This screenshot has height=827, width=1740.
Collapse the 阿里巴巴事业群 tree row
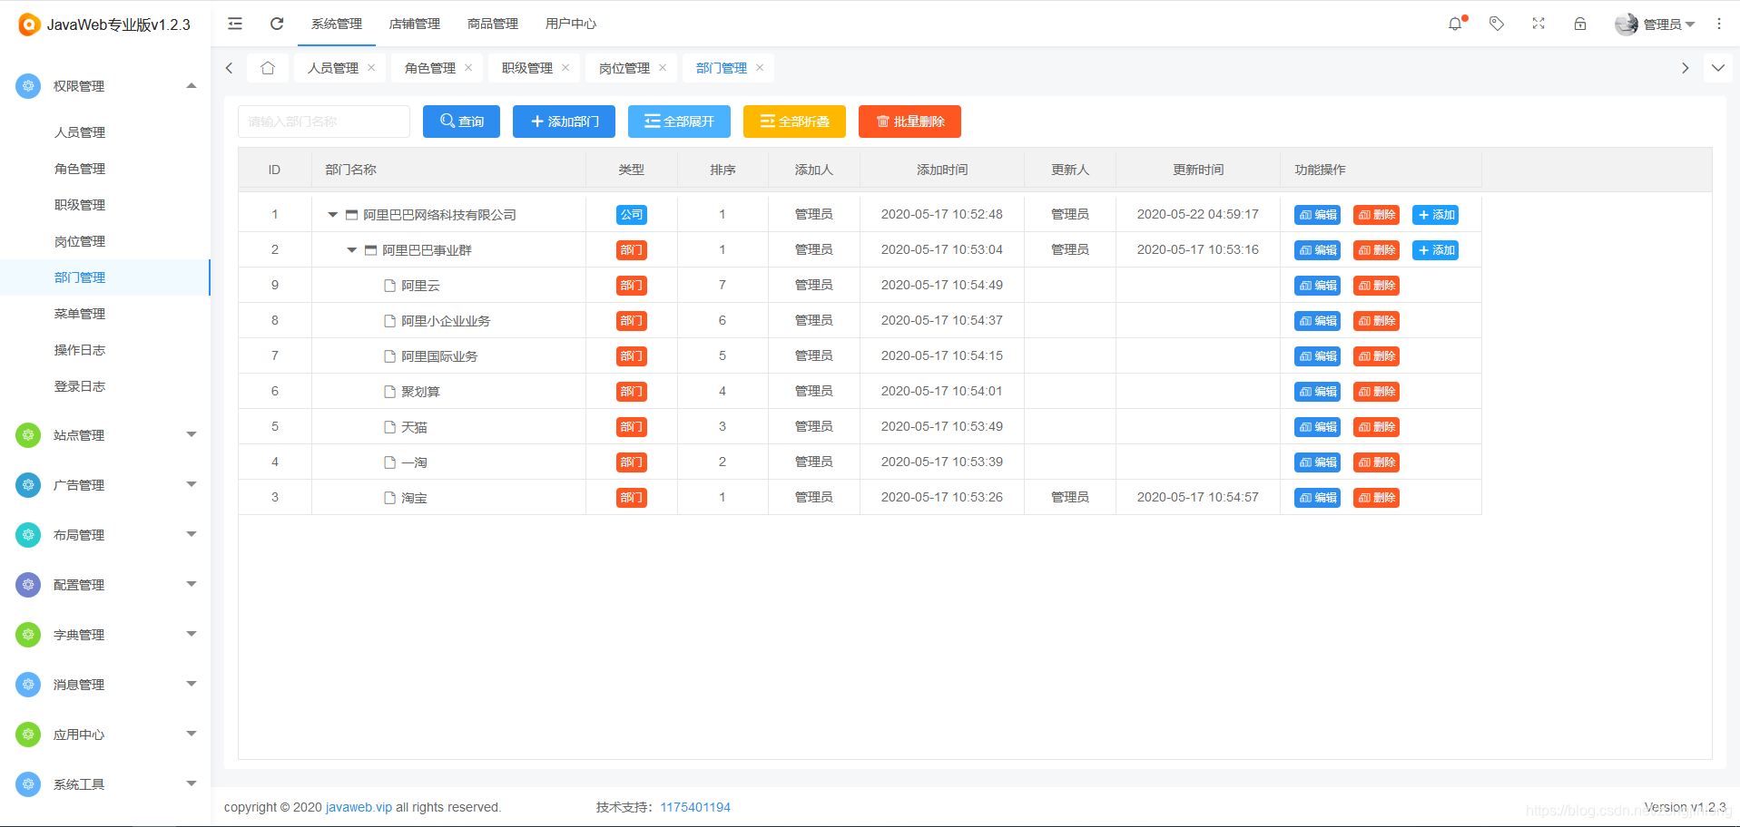tap(351, 250)
